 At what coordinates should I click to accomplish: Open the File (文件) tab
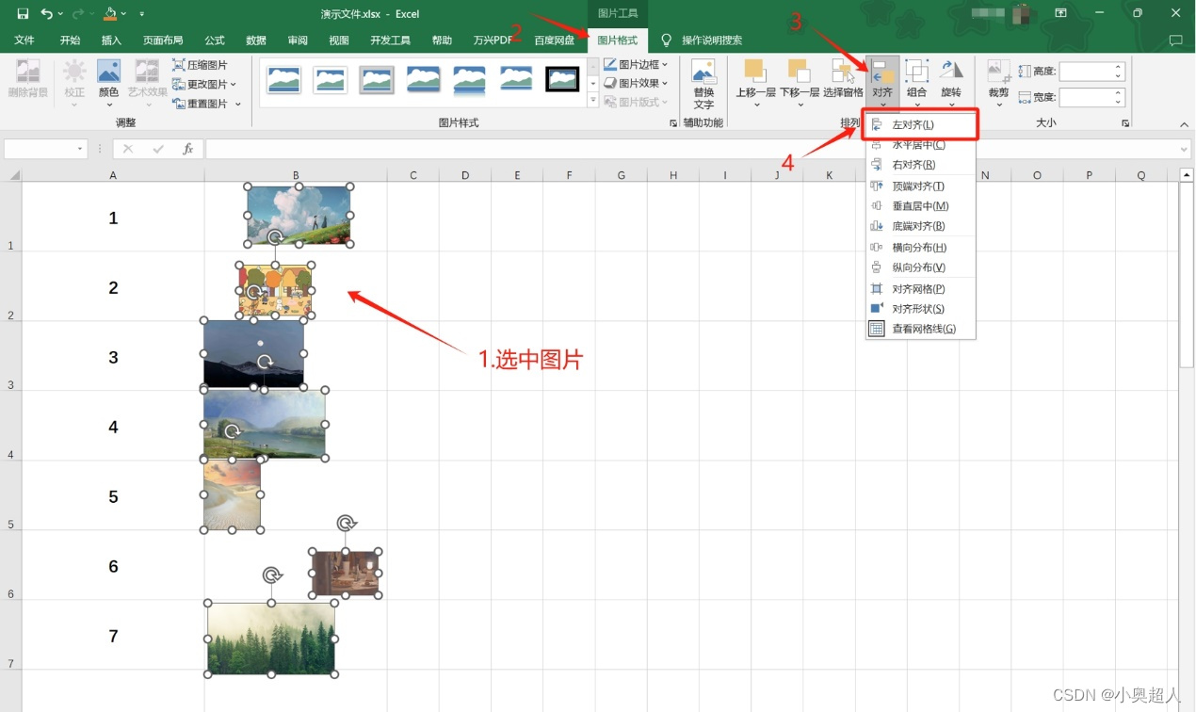[24, 40]
